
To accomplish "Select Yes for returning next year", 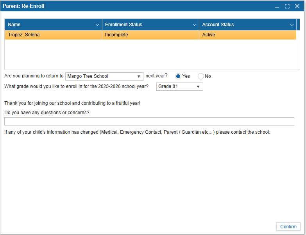I will click(178, 76).
